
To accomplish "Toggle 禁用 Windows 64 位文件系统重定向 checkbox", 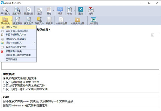I will point(4,106).
